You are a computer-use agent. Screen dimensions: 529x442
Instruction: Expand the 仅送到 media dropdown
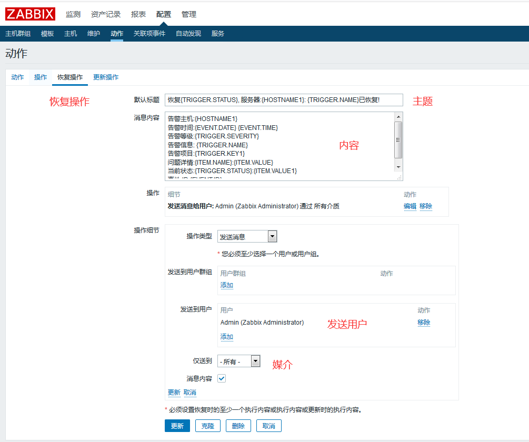pyautogui.click(x=238, y=361)
